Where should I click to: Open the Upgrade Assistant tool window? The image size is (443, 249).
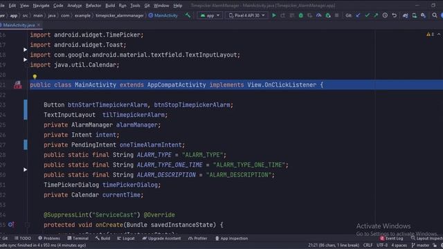coord(161,238)
